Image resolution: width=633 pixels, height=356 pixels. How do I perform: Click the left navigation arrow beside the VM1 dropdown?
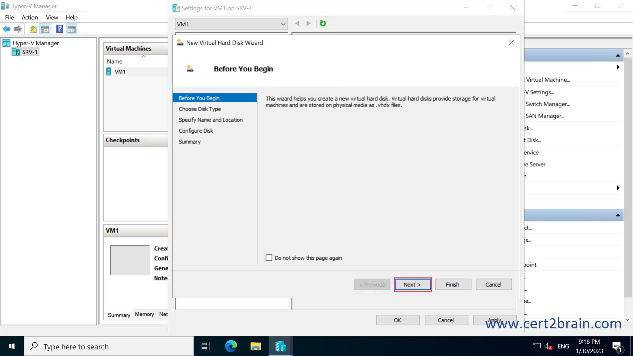pos(297,23)
